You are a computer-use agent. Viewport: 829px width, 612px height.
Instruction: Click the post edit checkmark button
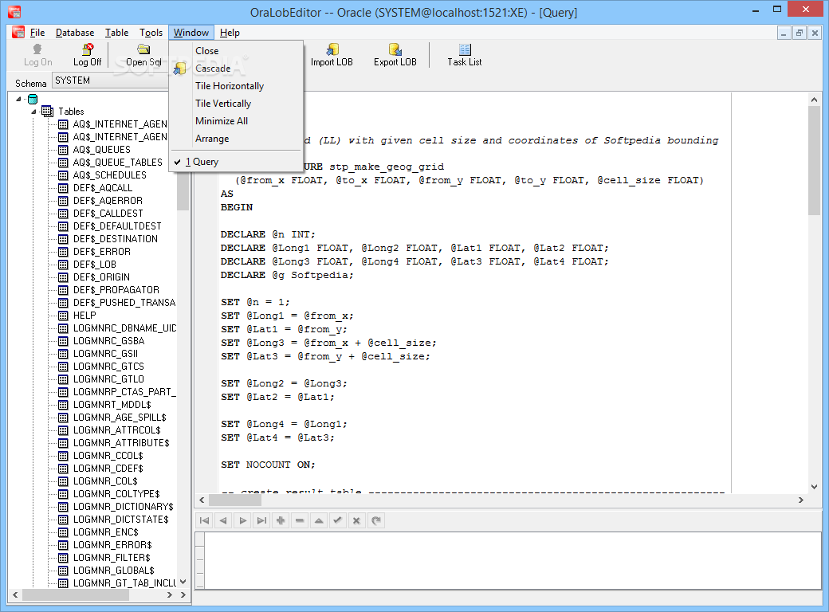coord(337,520)
